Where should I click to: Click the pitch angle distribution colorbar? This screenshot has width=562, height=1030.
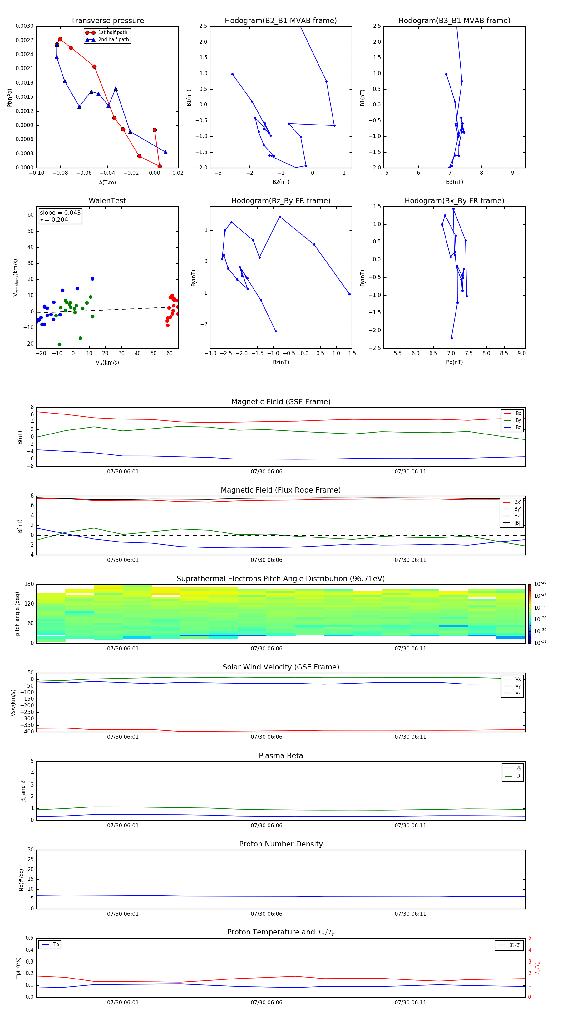click(x=529, y=613)
